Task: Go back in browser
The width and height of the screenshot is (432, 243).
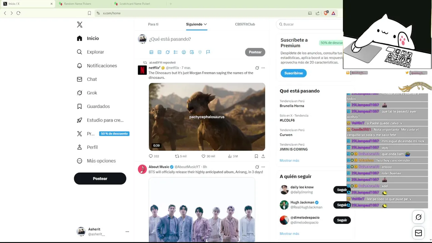Action: (5, 13)
